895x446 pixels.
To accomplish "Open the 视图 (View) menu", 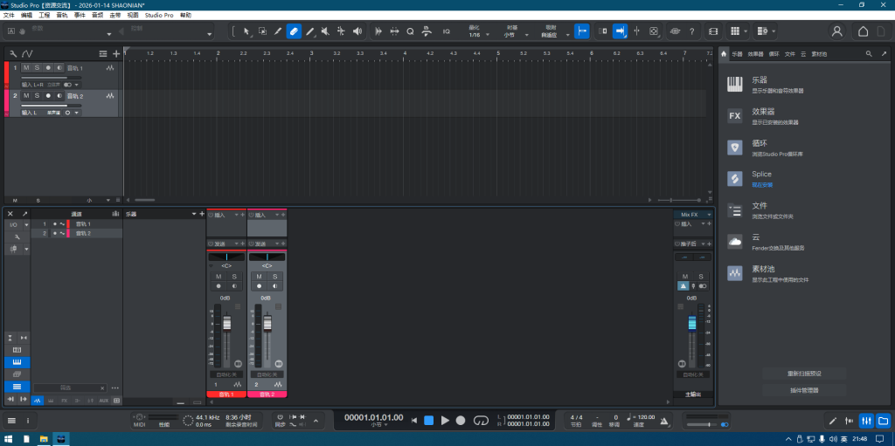I will 133,15.
